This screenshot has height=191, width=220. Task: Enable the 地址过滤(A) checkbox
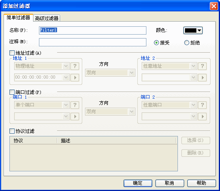(12, 53)
